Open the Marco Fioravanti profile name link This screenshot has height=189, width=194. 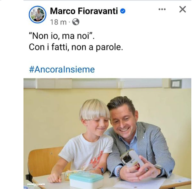click(84, 11)
